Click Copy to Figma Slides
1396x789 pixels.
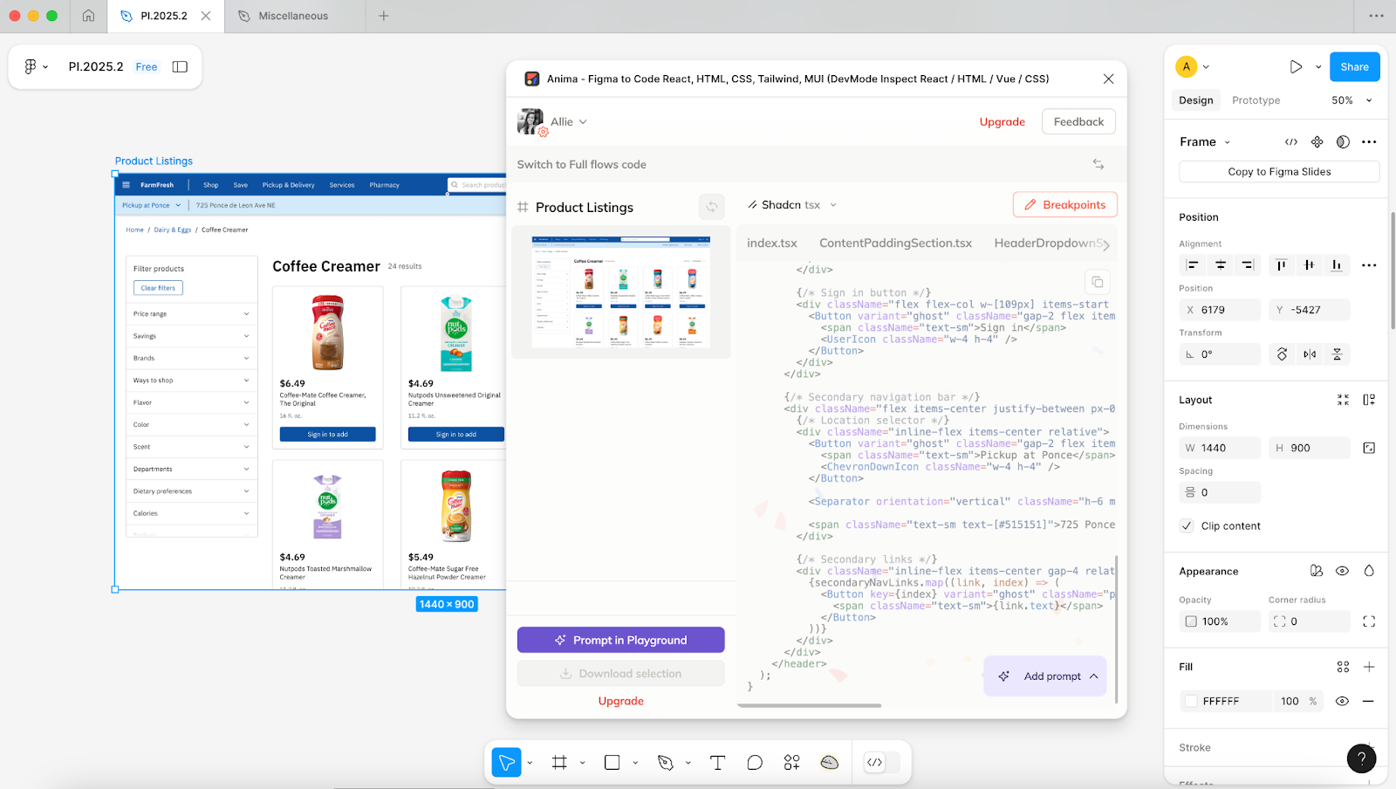[x=1279, y=172]
